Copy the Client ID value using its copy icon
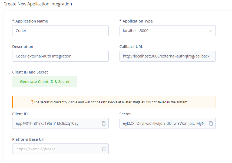 (104, 123)
